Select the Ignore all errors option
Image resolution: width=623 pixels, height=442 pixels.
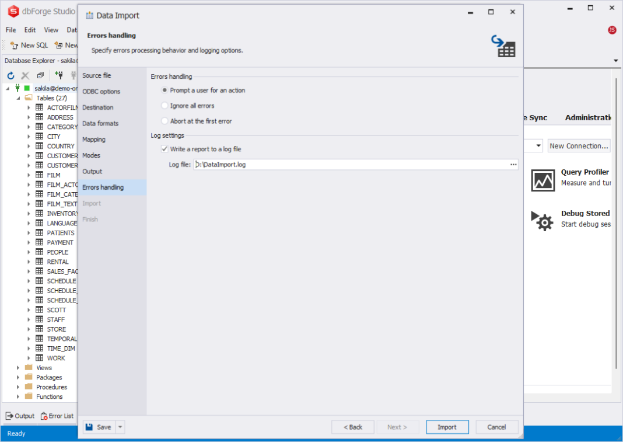[164, 106]
